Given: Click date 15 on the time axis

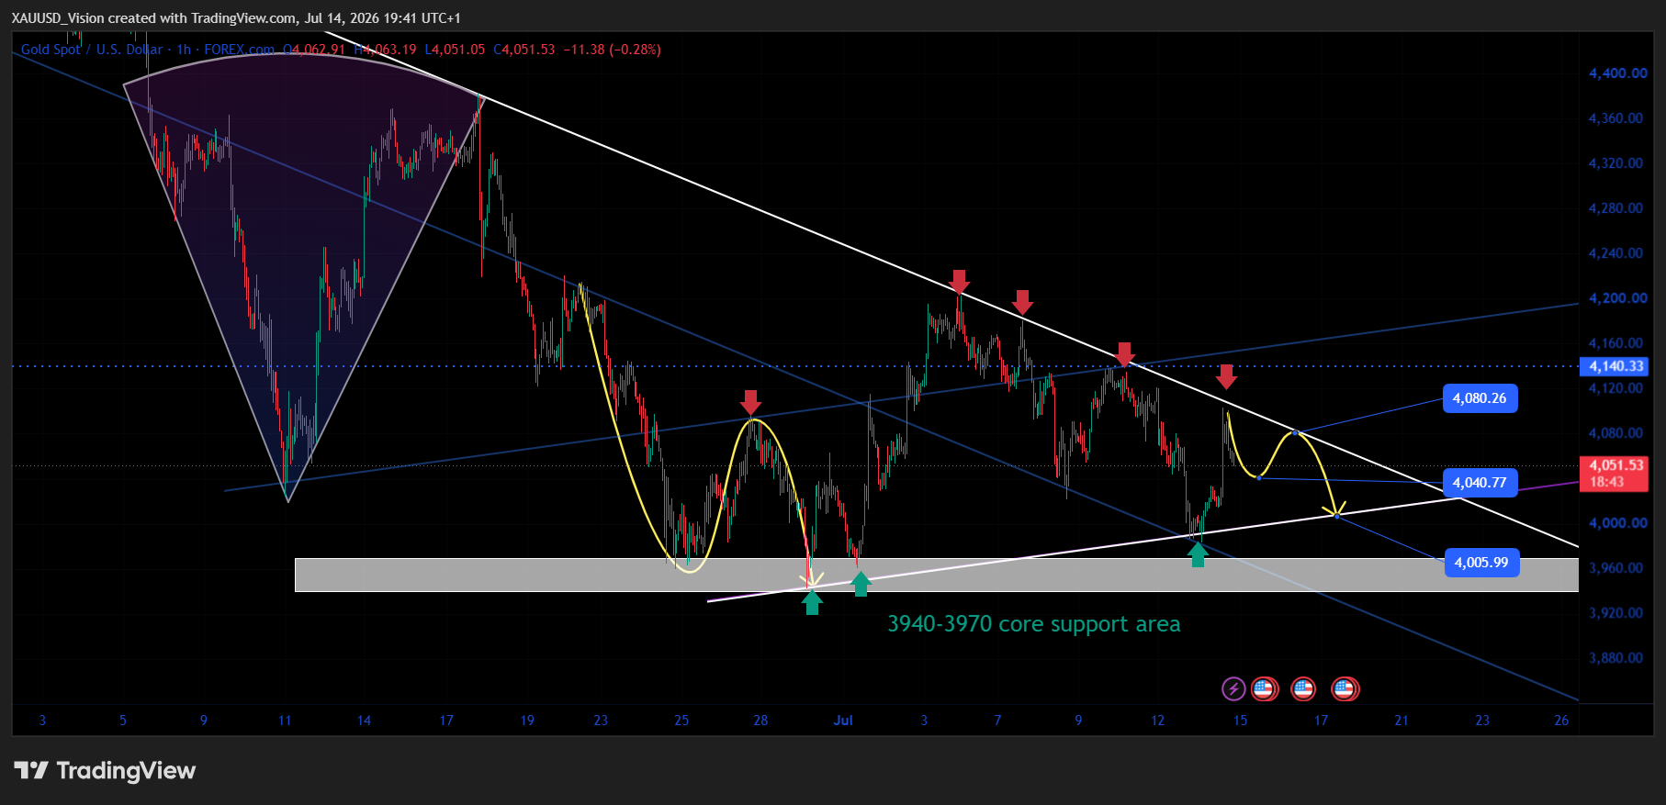Looking at the screenshot, I should tap(1240, 721).
